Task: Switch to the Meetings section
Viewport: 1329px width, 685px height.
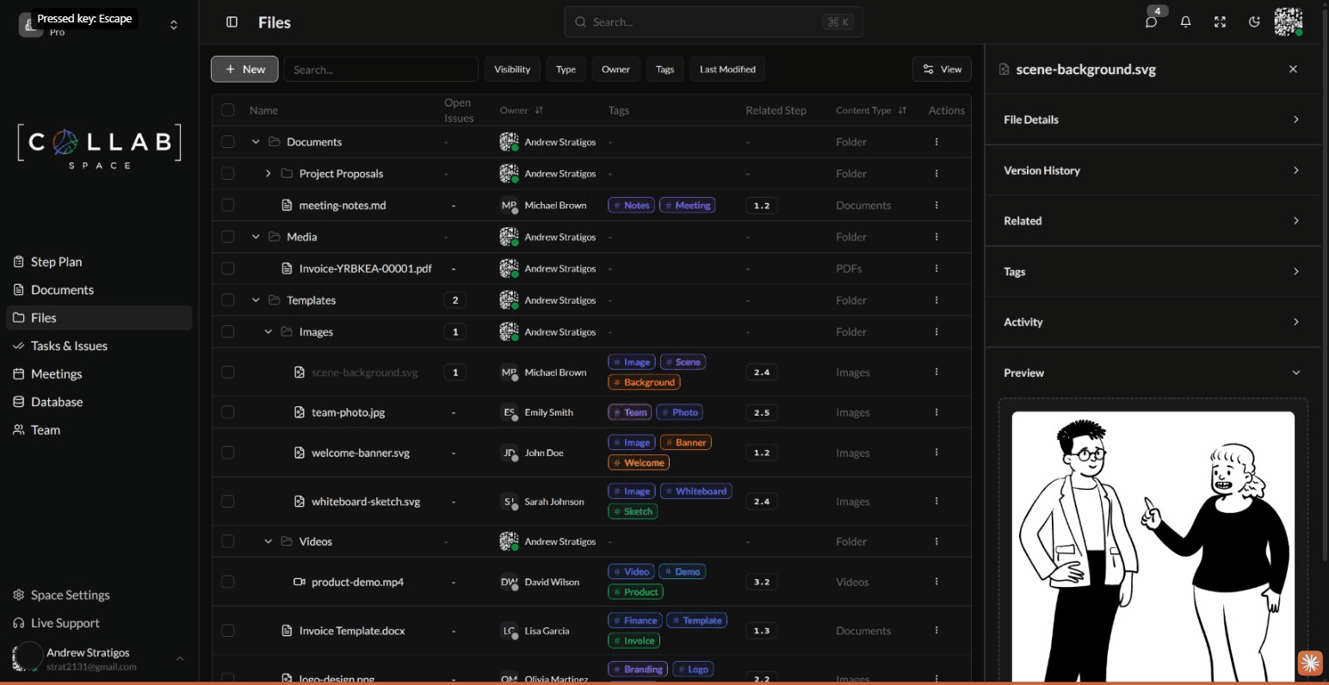Action: pyautogui.click(x=57, y=373)
